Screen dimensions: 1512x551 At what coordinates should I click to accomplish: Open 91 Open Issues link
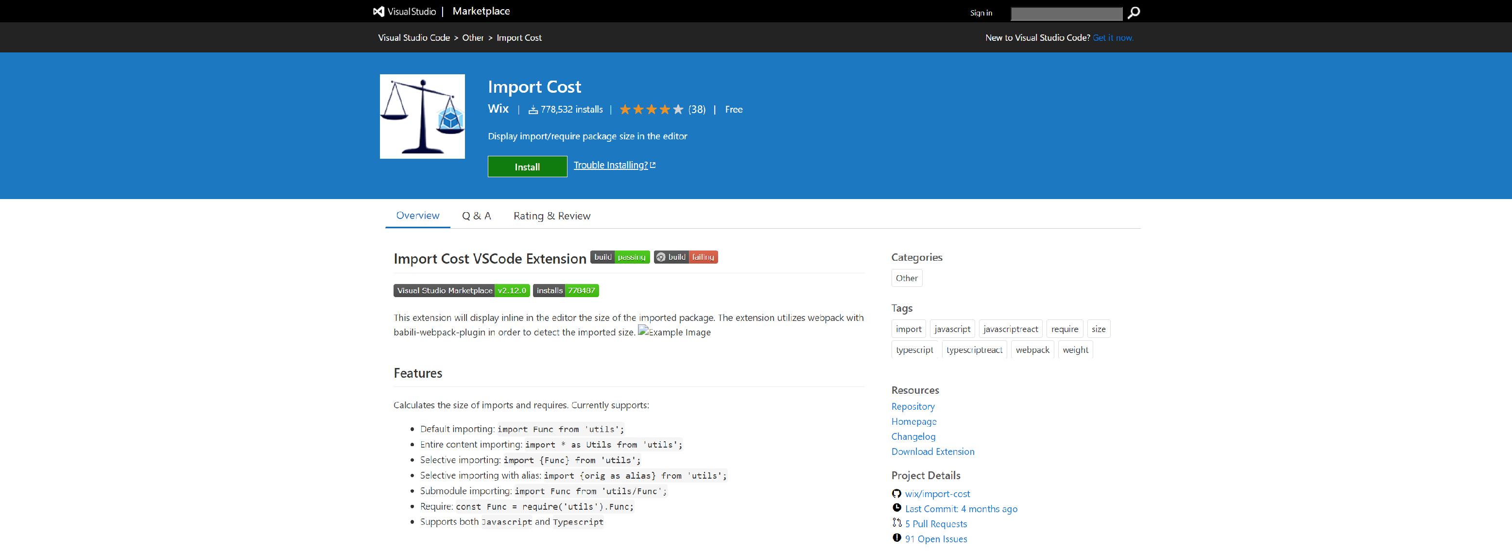click(x=936, y=539)
